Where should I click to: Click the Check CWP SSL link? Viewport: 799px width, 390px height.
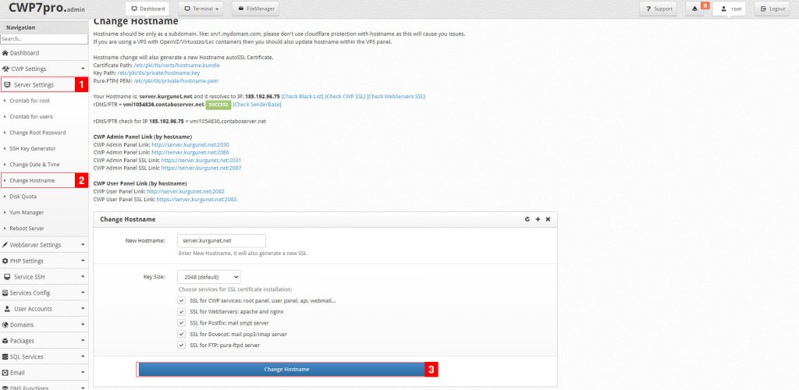345,96
